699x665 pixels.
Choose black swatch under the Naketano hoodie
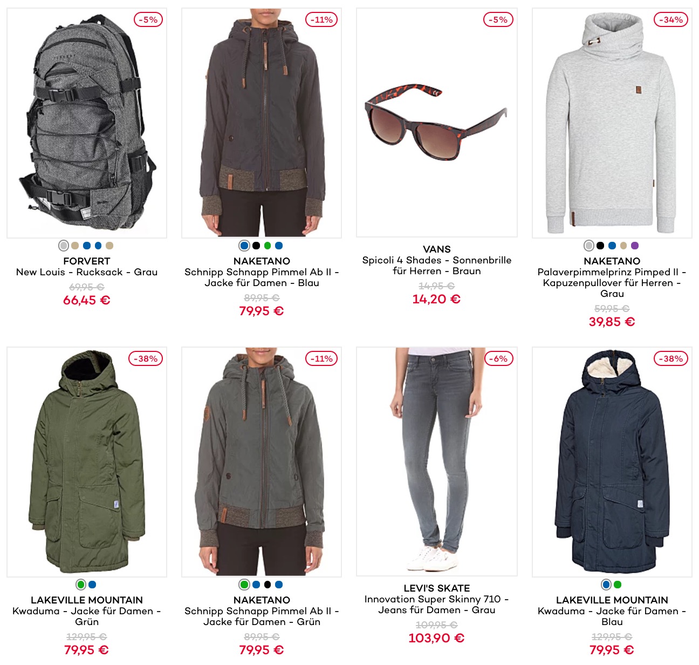(600, 246)
